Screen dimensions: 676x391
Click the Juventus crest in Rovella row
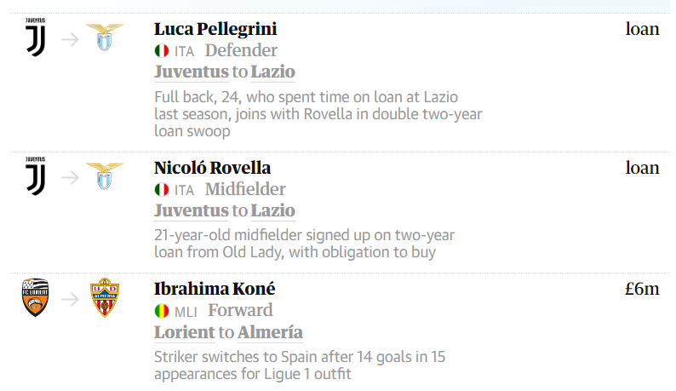(x=36, y=176)
